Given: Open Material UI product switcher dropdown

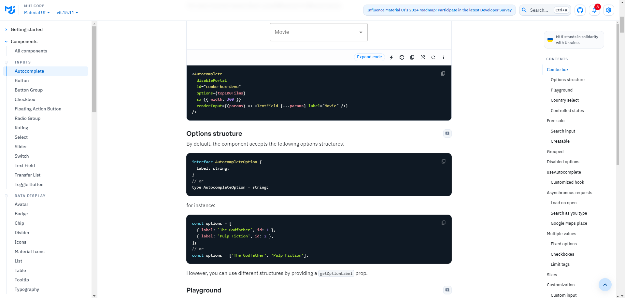Looking at the screenshot, I should click(x=37, y=13).
